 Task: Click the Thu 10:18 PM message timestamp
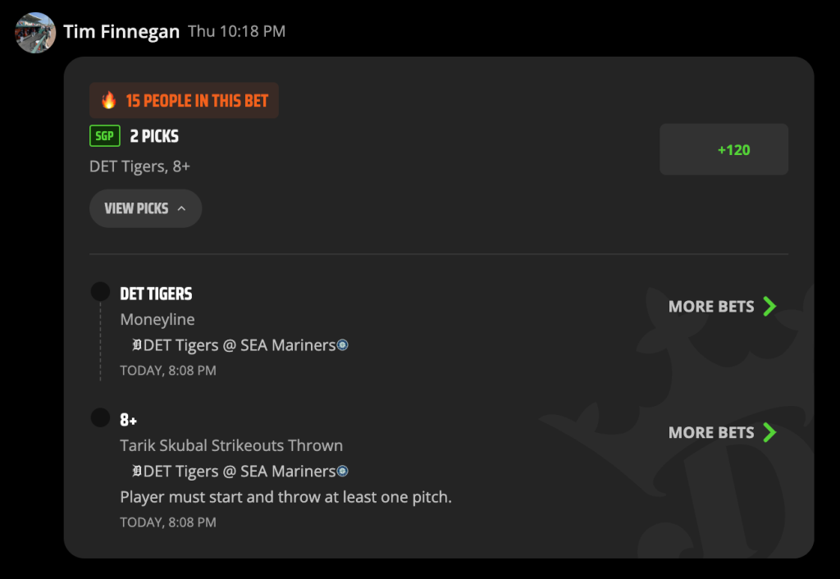tap(236, 31)
